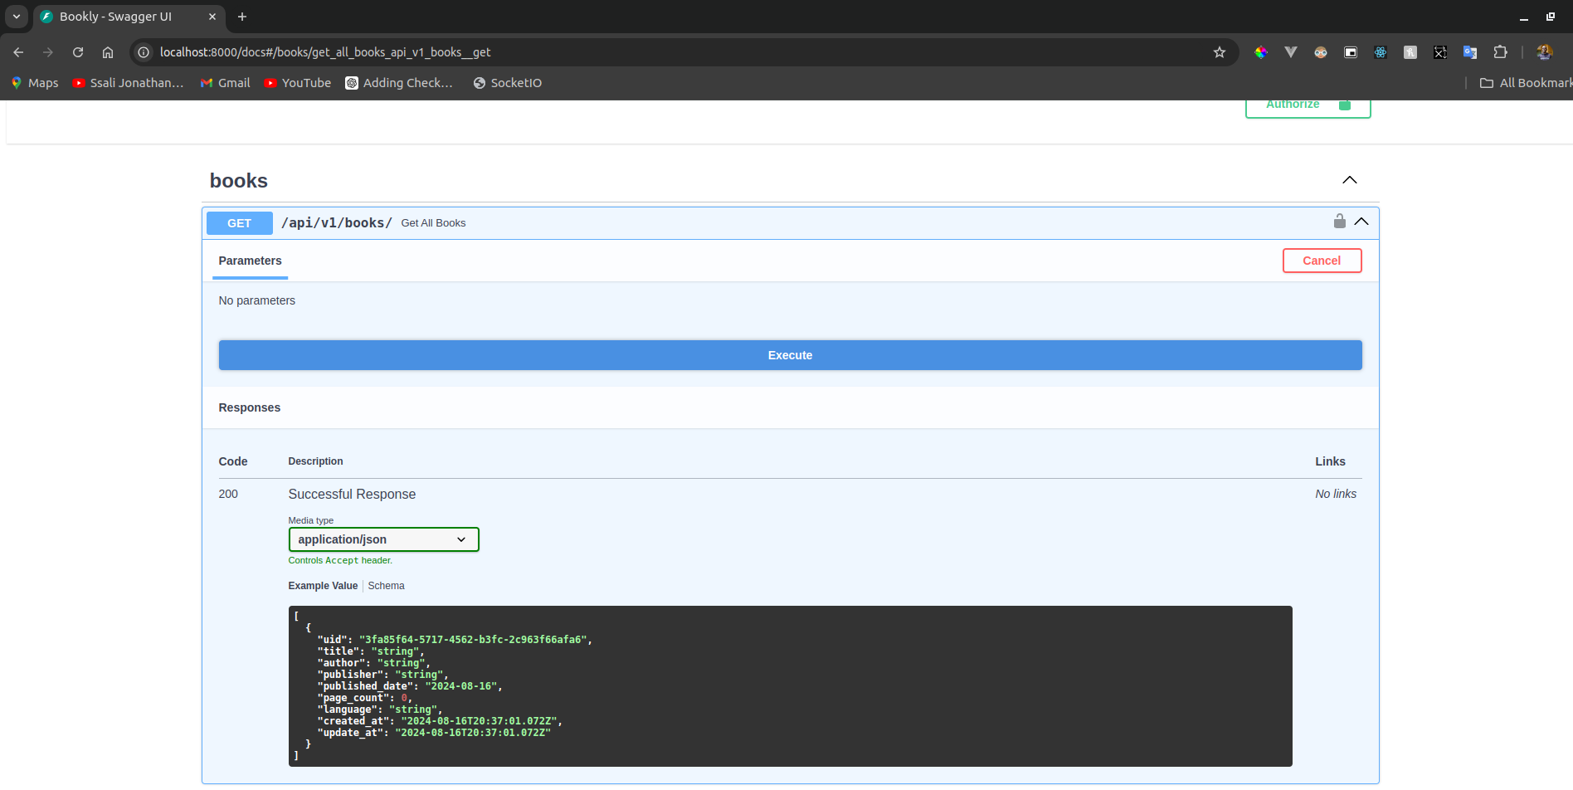Open the Extensions puzzle-piece menu
The width and height of the screenshot is (1573, 790).
click(x=1500, y=52)
